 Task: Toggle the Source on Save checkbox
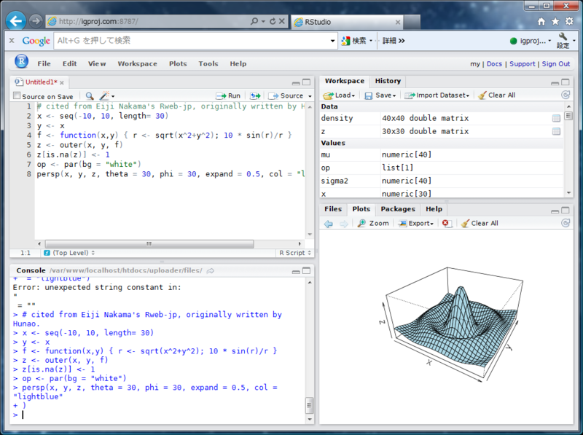17,96
